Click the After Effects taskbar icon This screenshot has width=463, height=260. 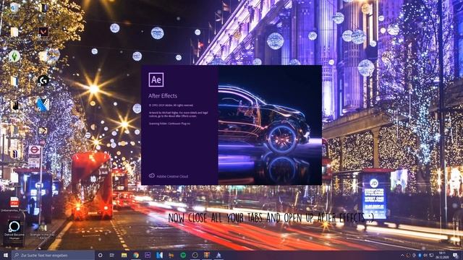148,255
